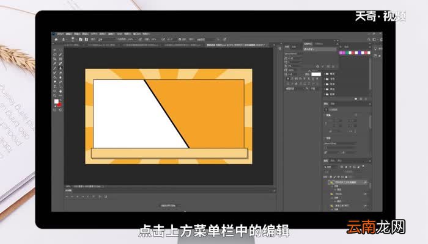Toggle layer filtering switch in Layers panel
This screenshot has width=428, height=244.
point(363,167)
